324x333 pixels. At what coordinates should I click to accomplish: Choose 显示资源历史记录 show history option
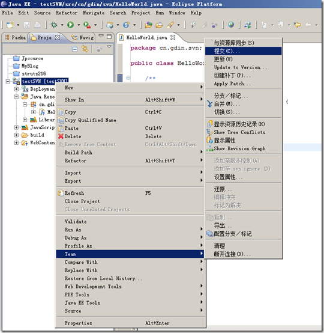243,124
